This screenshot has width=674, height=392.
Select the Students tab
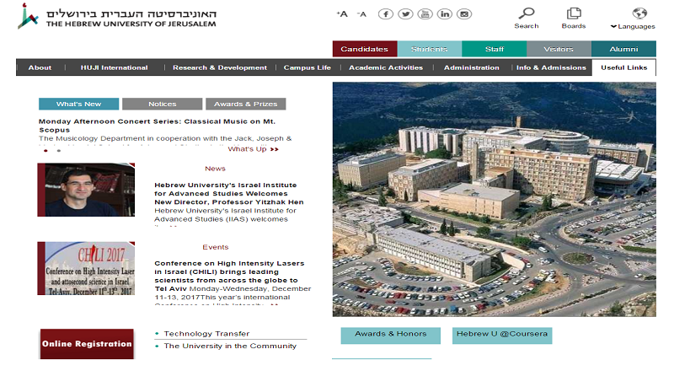pyautogui.click(x=430, y=49)
